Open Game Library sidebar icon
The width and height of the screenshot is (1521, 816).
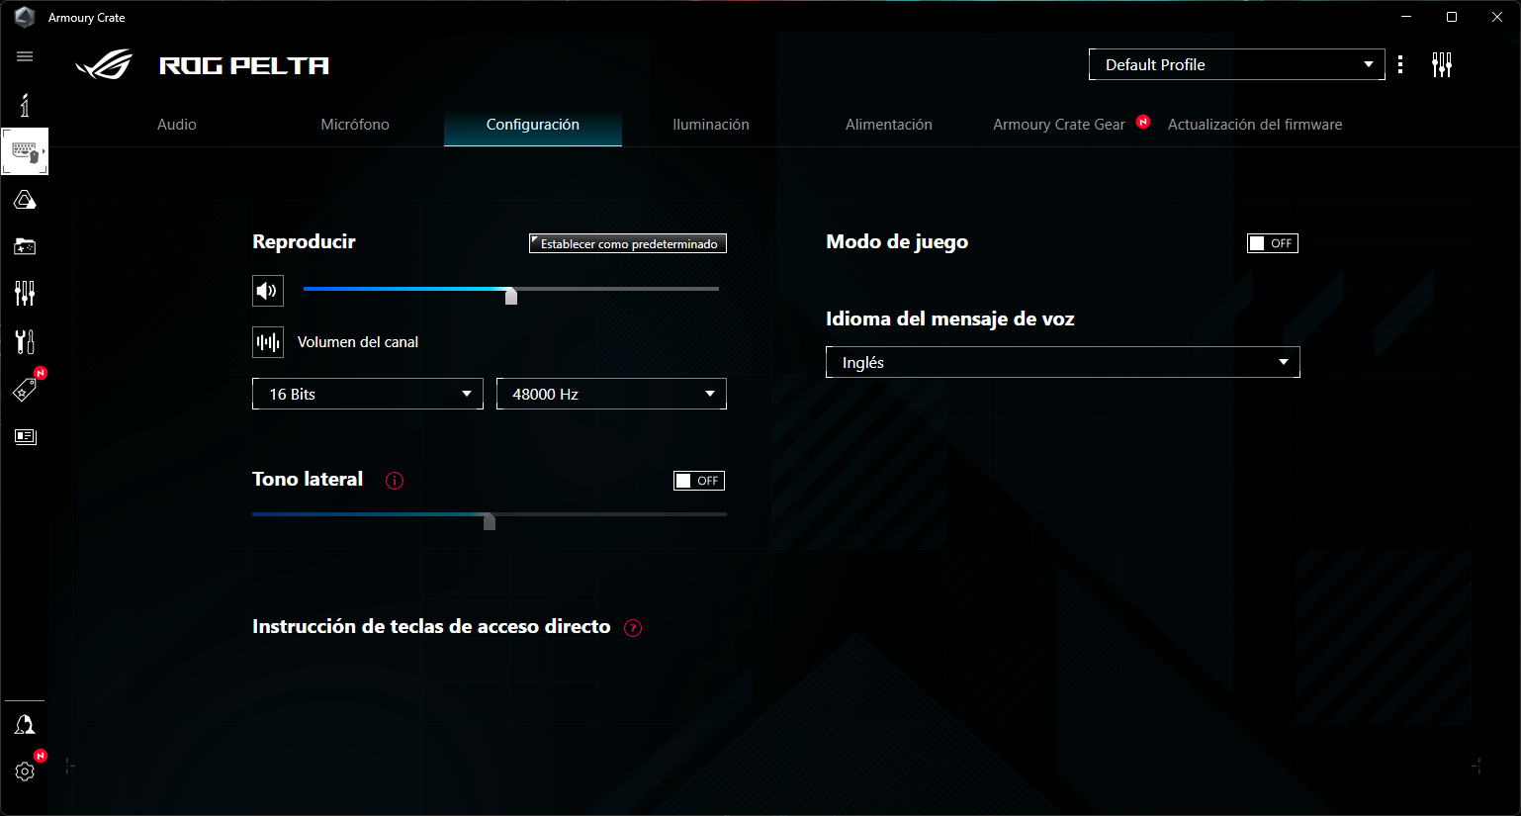point(25,246)
